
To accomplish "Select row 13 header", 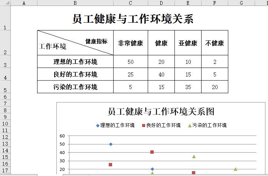I will click(x=5, y=144).
